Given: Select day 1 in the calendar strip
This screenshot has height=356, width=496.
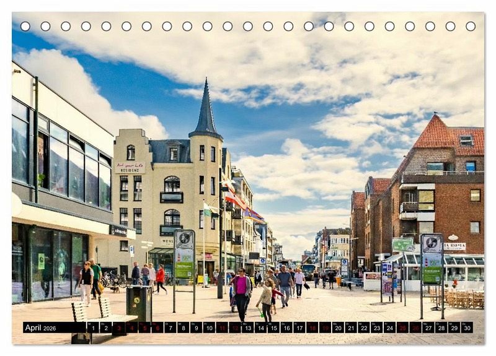Looking at the screenshot, I should (92, 328).
